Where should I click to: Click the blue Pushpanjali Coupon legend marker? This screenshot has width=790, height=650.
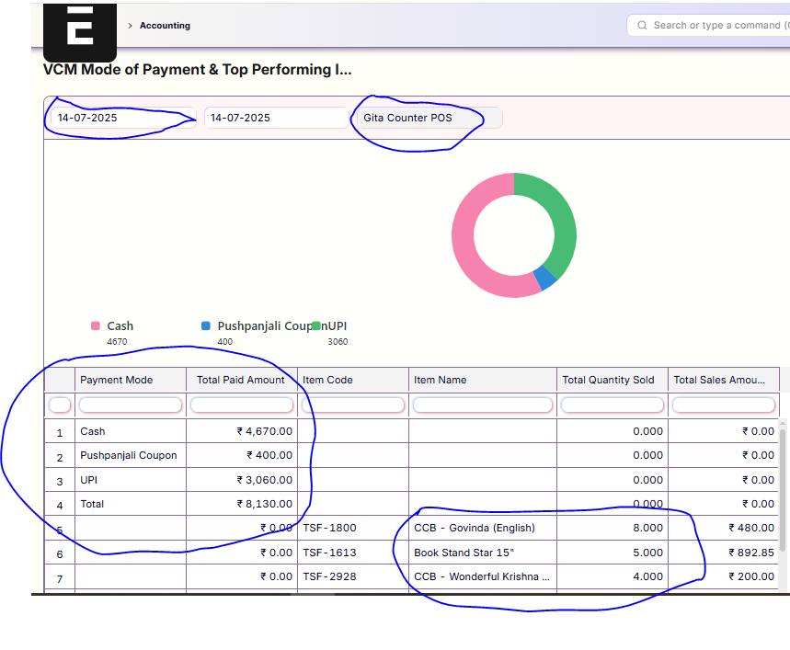pyautogui.click(x=206, y=326)
